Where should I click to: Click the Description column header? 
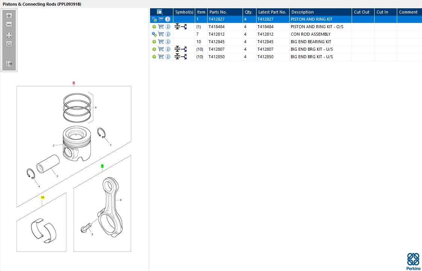click(302, 12)
